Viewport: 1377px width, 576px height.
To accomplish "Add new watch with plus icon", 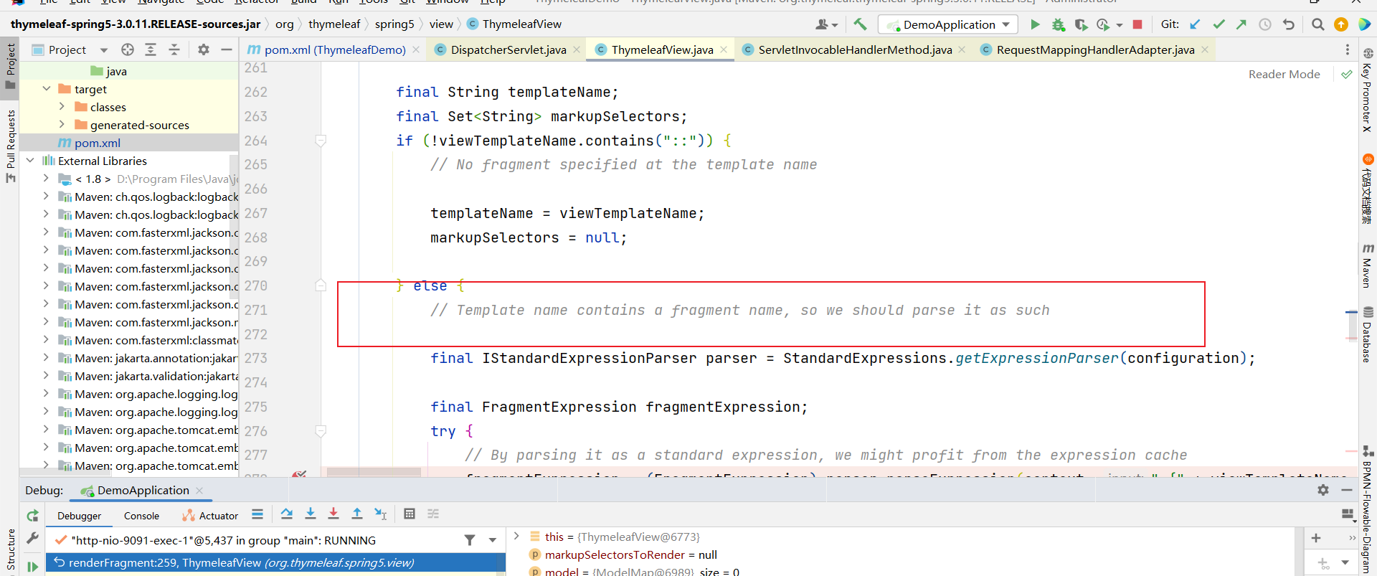I will [x=1316, y=538].
